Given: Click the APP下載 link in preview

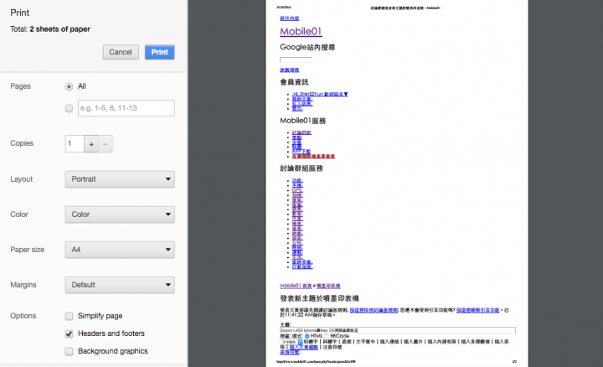Looking at the screenshot, I should pyautogui.click(x=301, y=151).
